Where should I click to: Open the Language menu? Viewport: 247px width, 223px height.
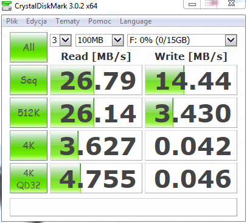pyautogui.click(x=136, y=21)
